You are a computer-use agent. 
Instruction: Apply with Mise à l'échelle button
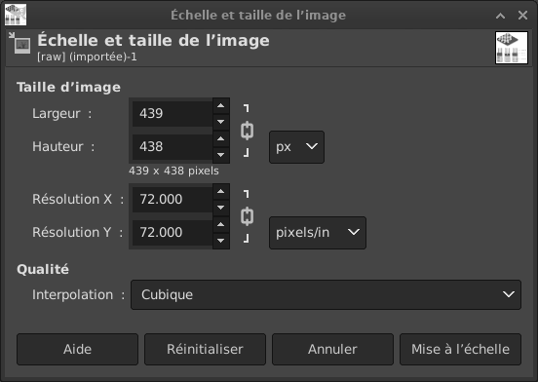tap(460, 349)
